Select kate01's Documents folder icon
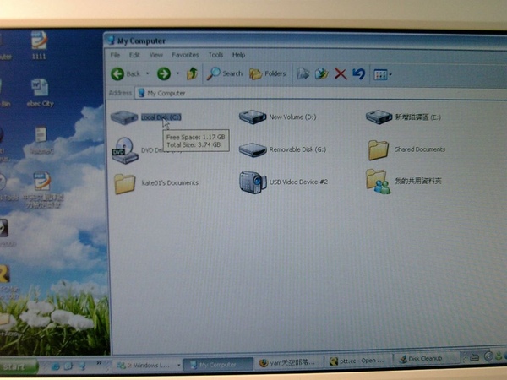This screenshot has height=380, width=507. point(125,183)
